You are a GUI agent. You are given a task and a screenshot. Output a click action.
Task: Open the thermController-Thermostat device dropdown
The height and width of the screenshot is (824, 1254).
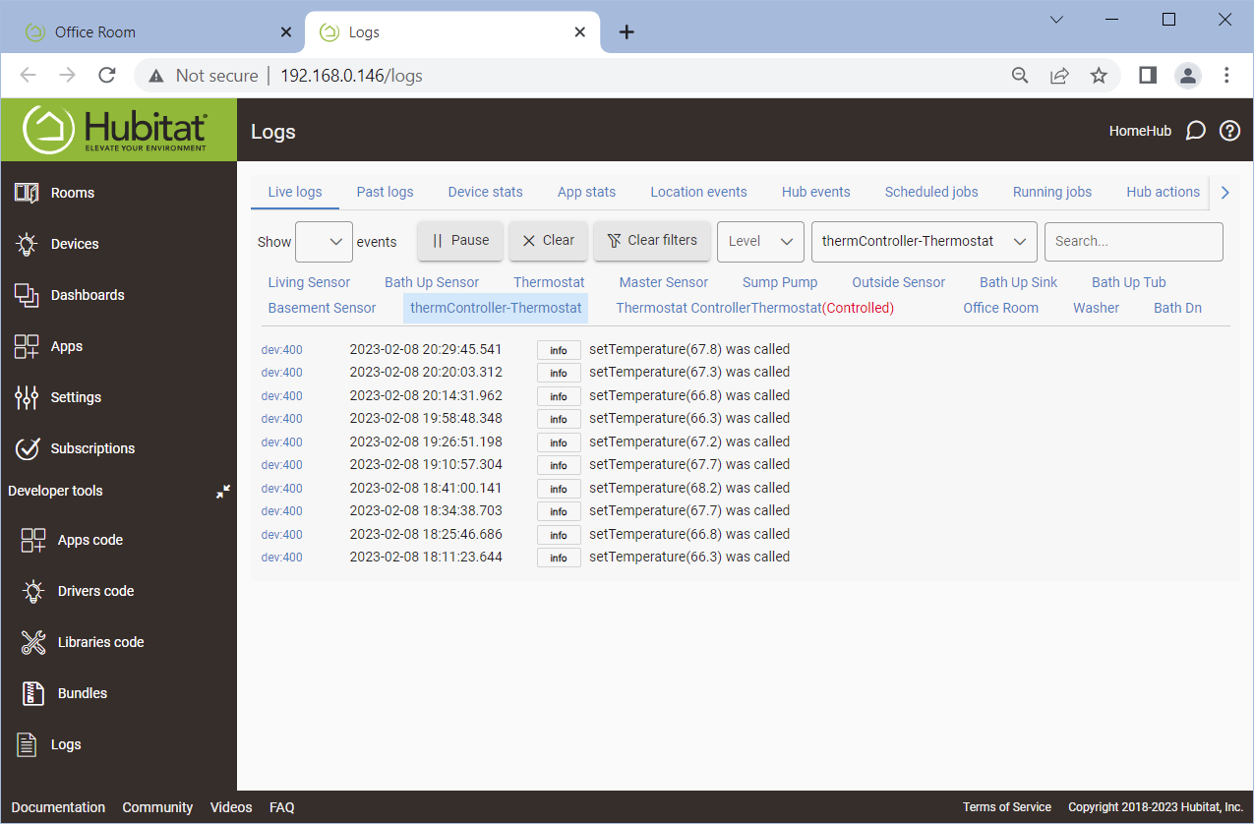point(924,242)
